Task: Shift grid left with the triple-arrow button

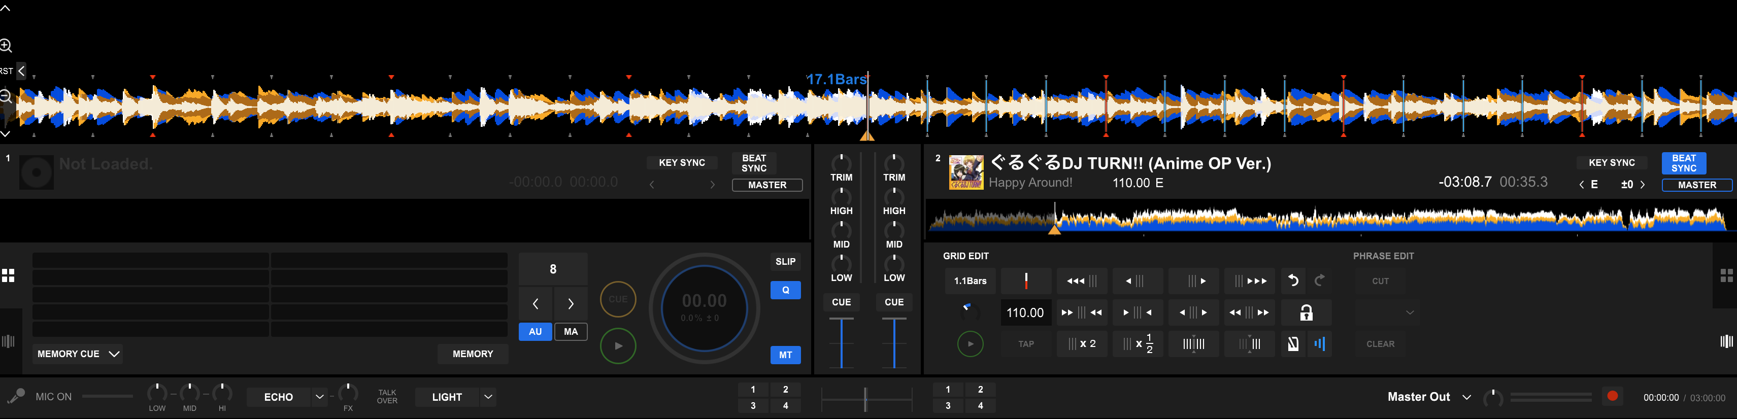Action: coord(1082,281)
